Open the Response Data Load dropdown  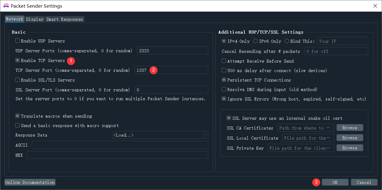tap(160, 135)
